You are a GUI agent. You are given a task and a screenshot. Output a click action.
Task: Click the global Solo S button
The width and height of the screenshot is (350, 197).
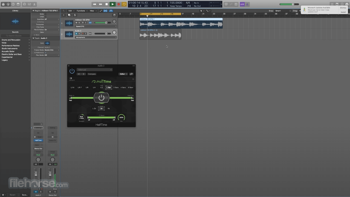coord(75,15)
